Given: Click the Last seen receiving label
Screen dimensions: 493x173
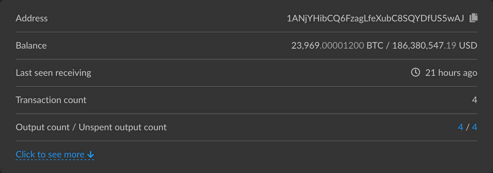Looking at the screenshot, I should tap(53, 73).
